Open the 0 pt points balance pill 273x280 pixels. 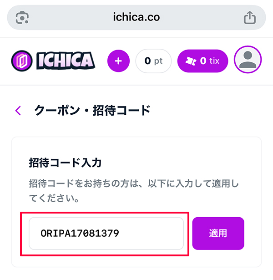tap(153, 61)
